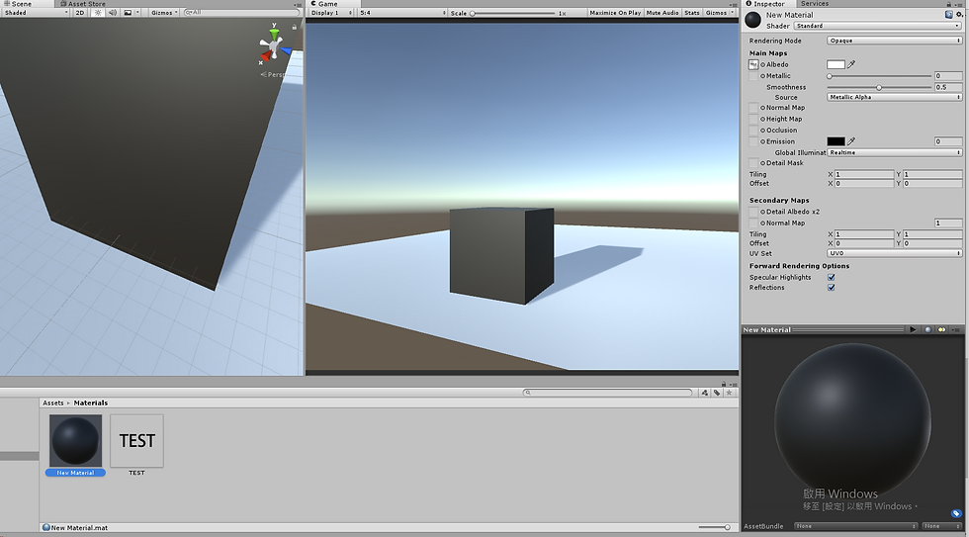
Task: Open AssetBundle variant None dropdown
Action: (x=941, y=526)
